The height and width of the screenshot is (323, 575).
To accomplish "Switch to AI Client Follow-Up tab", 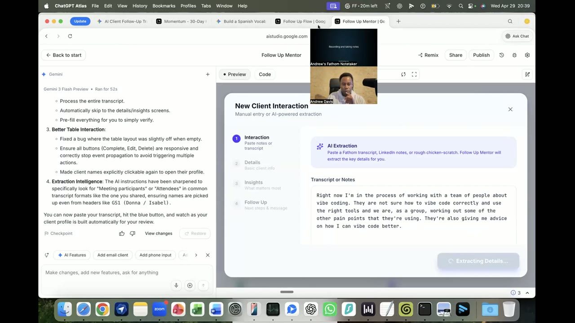I will point(122,21).
